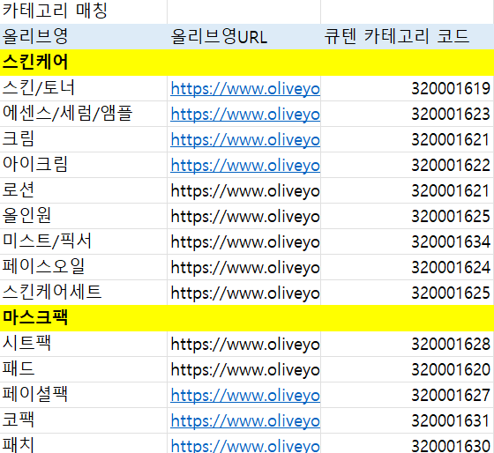Image resolution: width=494 pixels, height=453 pixels.
Task: Open the 스킨/토너 oliveyoung URL link
Action: 245,88
